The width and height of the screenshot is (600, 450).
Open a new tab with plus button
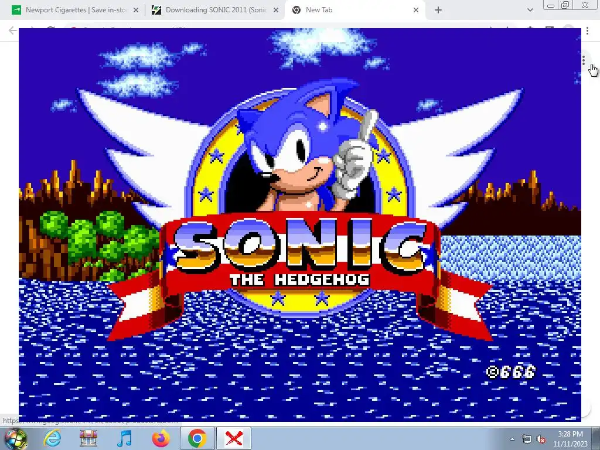tap(438, 11)
